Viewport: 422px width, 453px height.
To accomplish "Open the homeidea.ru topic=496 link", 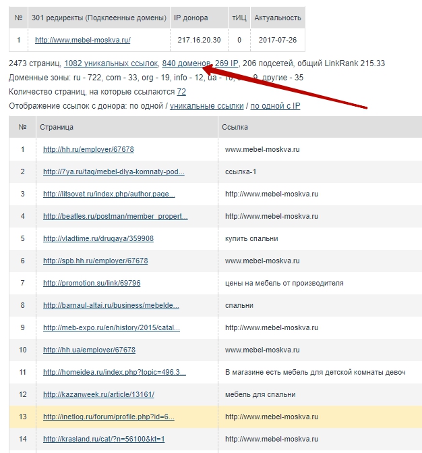I will (x=114, y=372).
